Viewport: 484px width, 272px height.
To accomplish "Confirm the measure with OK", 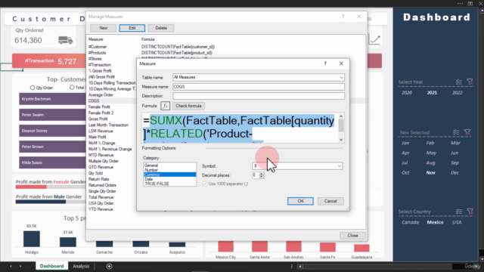I will [300, 201].
